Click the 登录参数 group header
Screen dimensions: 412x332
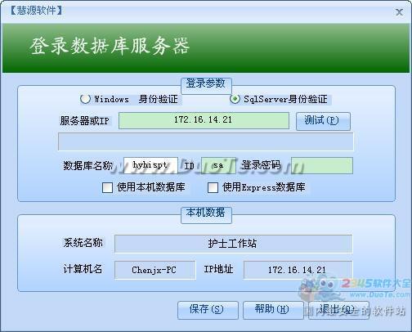(206, 84)
